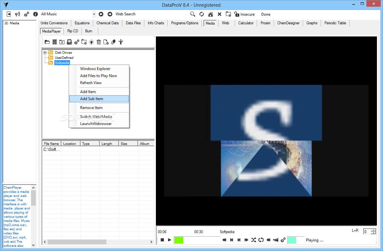Viewport: 383px width, 251px height.
Task: Click the player speaker horn icon
Action: 276,240
